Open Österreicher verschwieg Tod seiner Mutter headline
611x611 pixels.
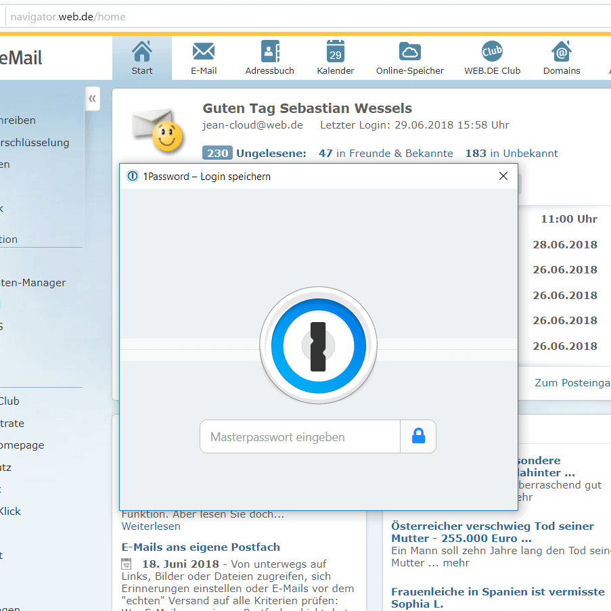[492, 532]
